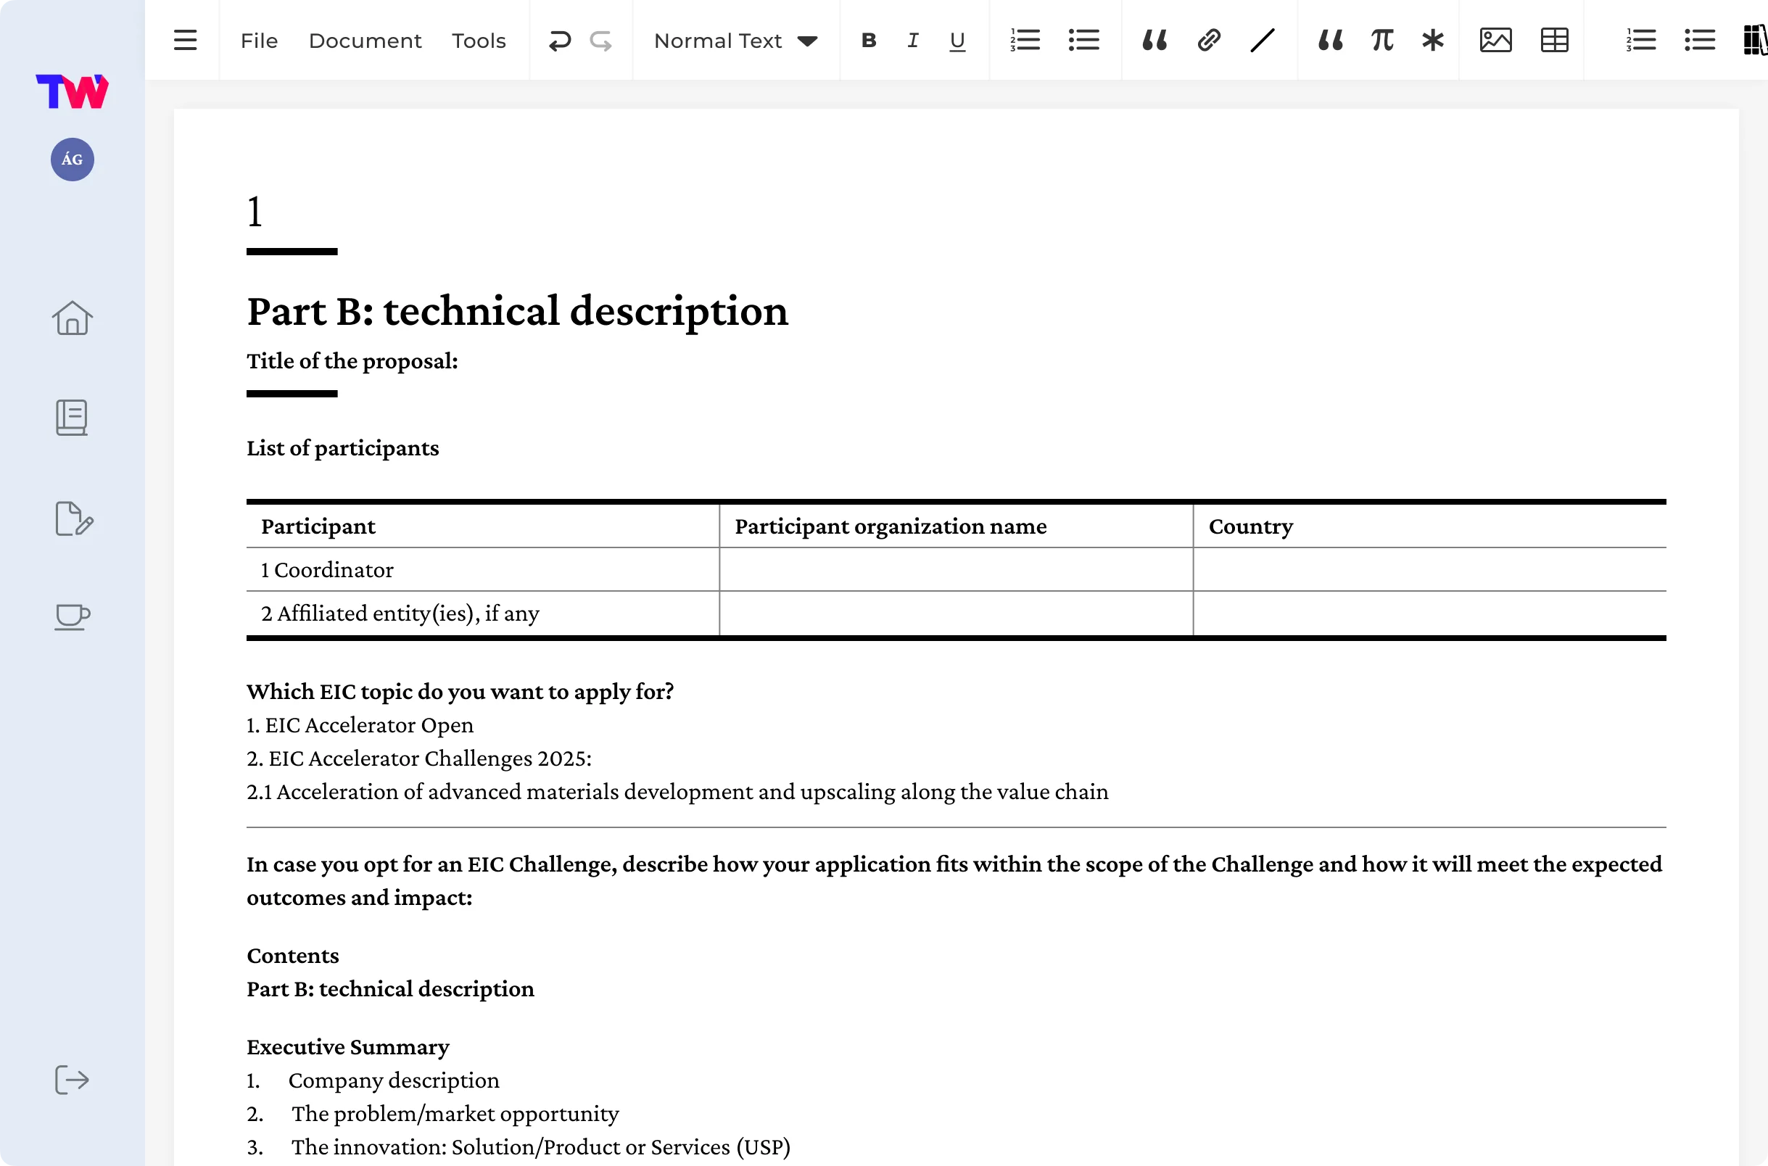Click the empty Country cell for Coordinator

pyautogui.click(x=1430, y=570)
